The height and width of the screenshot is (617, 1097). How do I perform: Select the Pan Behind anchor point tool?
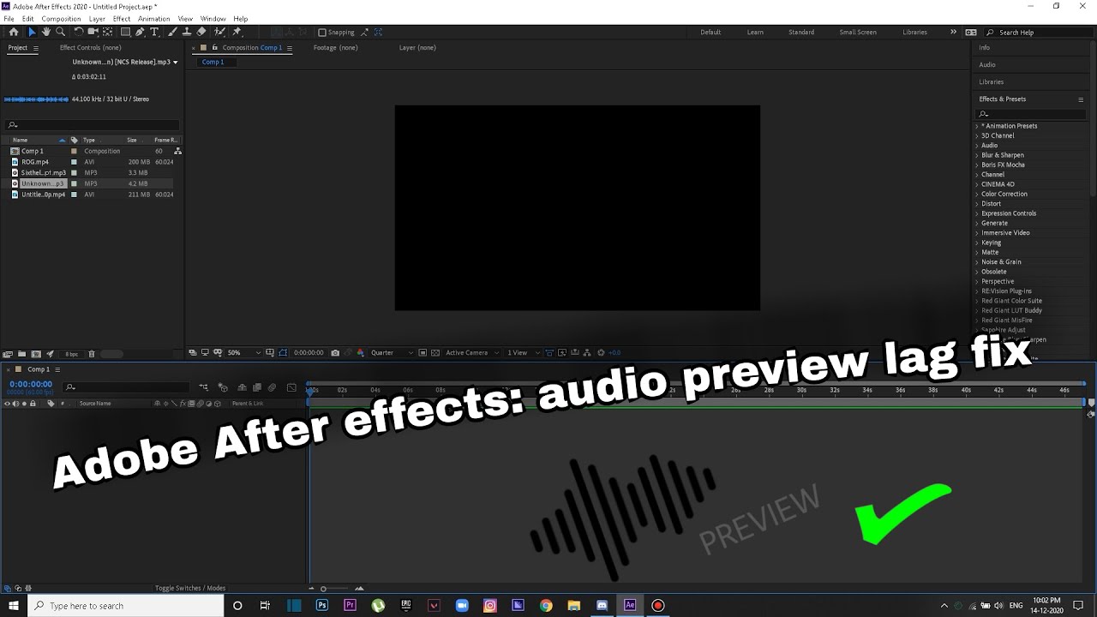tap(107, 32)
